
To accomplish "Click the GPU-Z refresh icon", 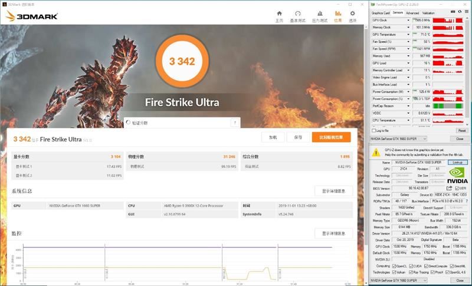I will [x=460, y=12].
